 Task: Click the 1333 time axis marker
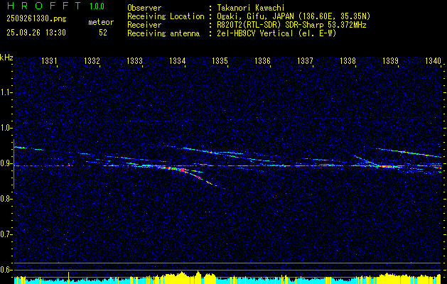coord(134,60)
